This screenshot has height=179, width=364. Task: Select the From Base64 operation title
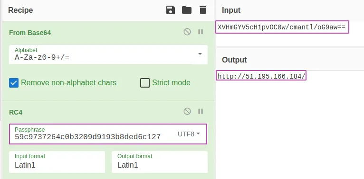pyautogui.click(x=30, y=33)
